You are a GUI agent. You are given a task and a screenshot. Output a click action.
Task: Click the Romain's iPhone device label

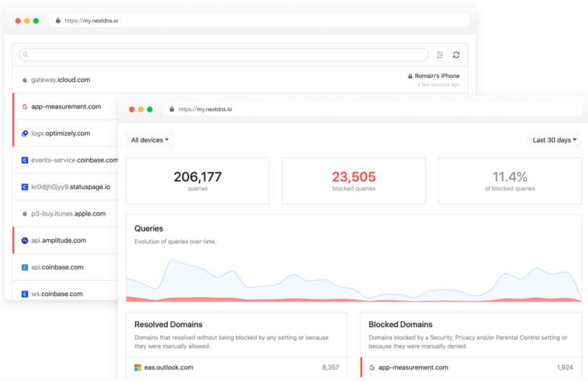(x=437, y=76)
